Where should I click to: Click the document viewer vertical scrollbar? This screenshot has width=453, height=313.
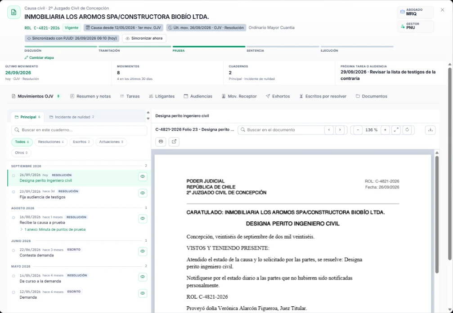[437, 214]
